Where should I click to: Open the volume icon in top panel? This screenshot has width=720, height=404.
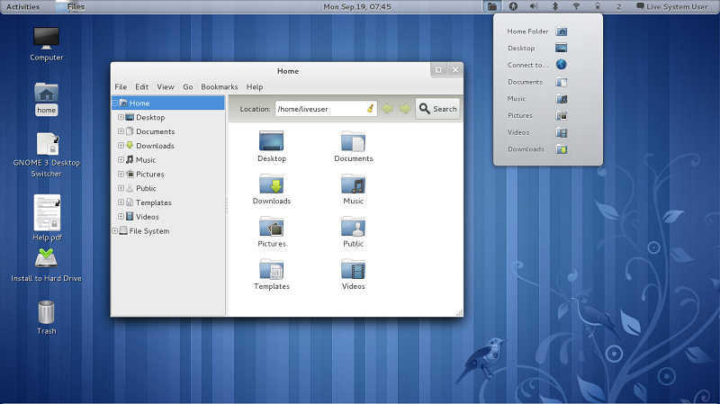pos(533,6)
